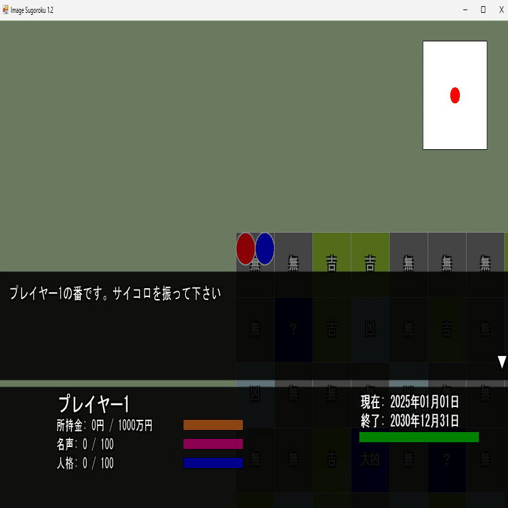Image resolution: width=508 pixels, height=508 pixels.
Task: Click the ? square in the second board row
Action: (293, 330)
